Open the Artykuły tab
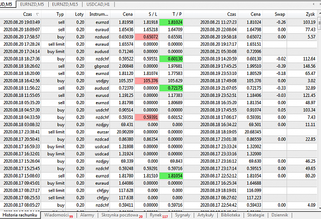The image size is (321, 219). pyautogui.click(x=205, y=215)
